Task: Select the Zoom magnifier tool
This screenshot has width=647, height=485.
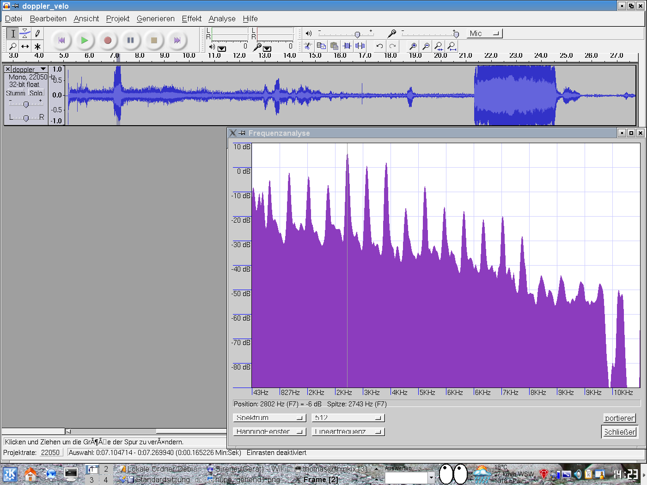Action: click(x=13, y=46)
